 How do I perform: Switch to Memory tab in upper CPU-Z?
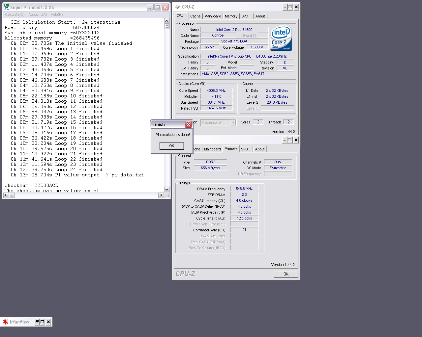(231, 16)
